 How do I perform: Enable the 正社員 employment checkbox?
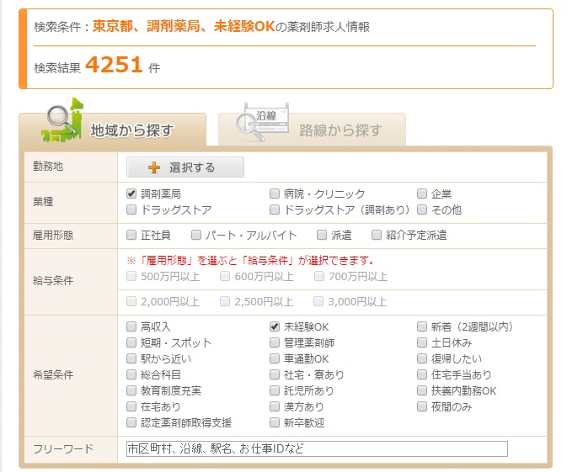pyautogui.click(x=131, y=235)
